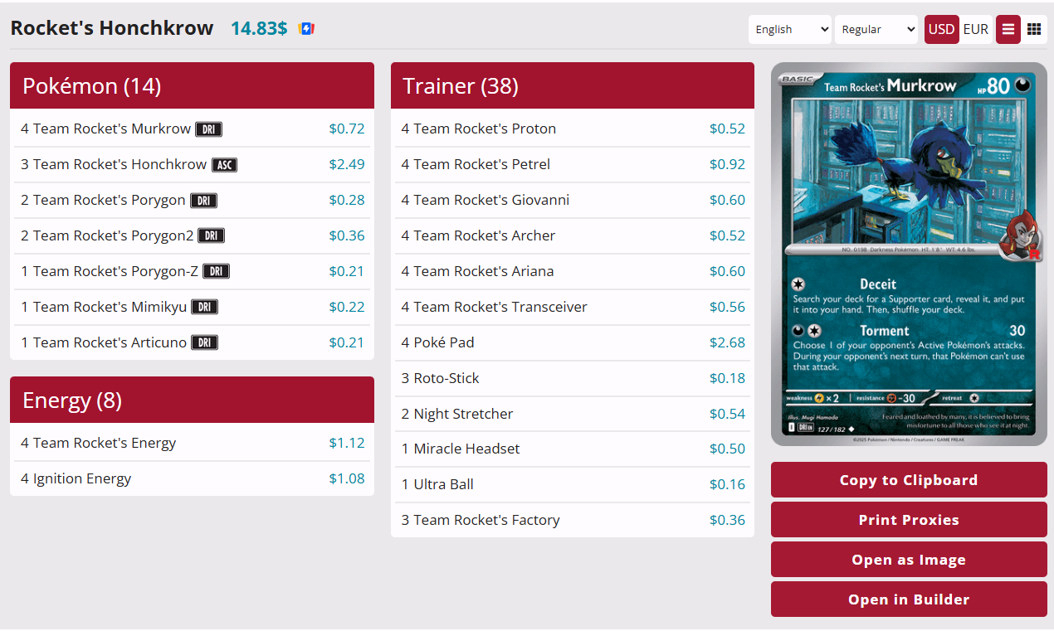
Task: Click Open as Image button
Action: click(x=909, y=560)
